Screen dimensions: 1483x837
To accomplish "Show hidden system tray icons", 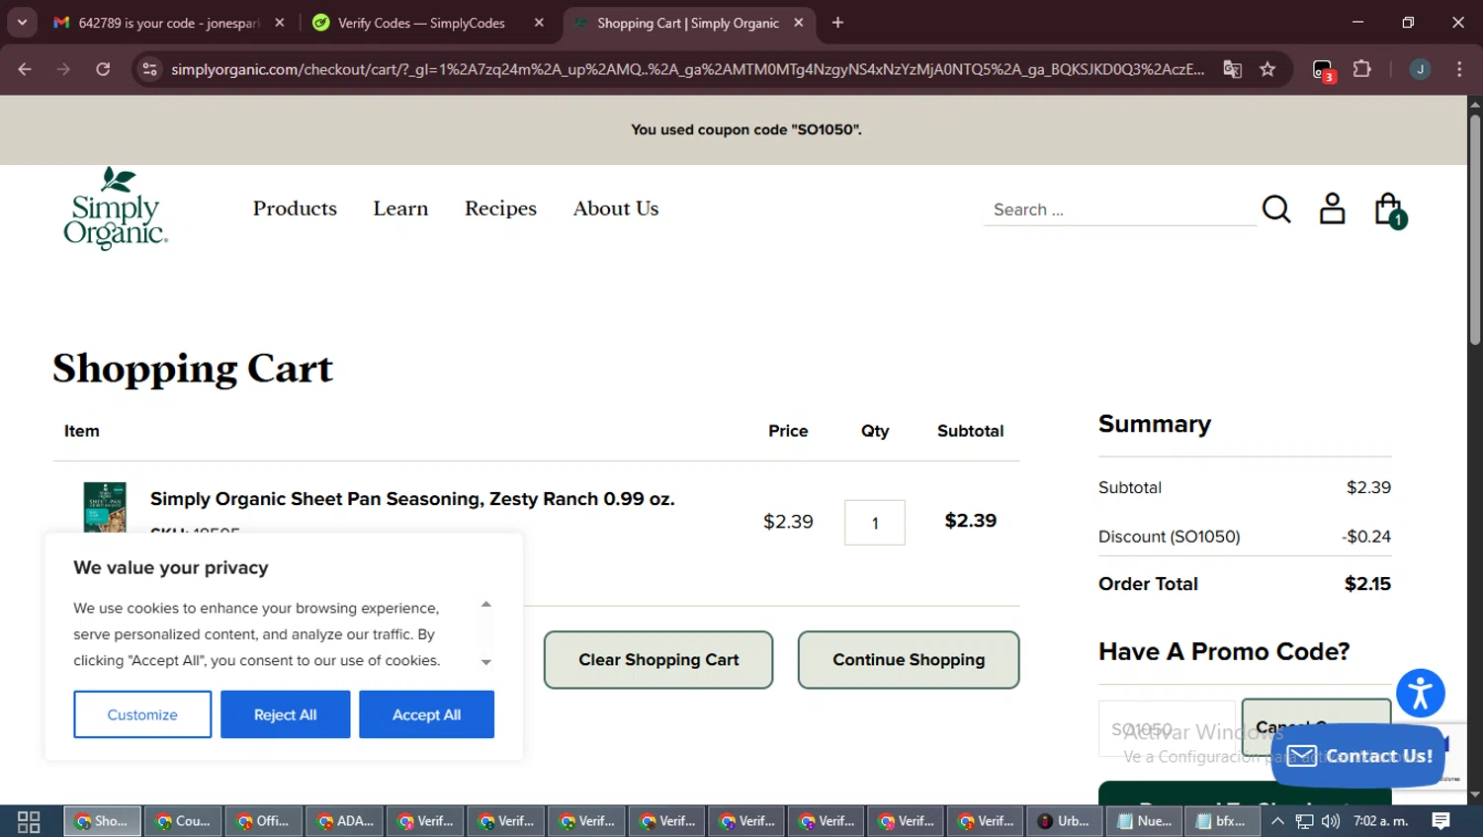I will pos(1277,821).
